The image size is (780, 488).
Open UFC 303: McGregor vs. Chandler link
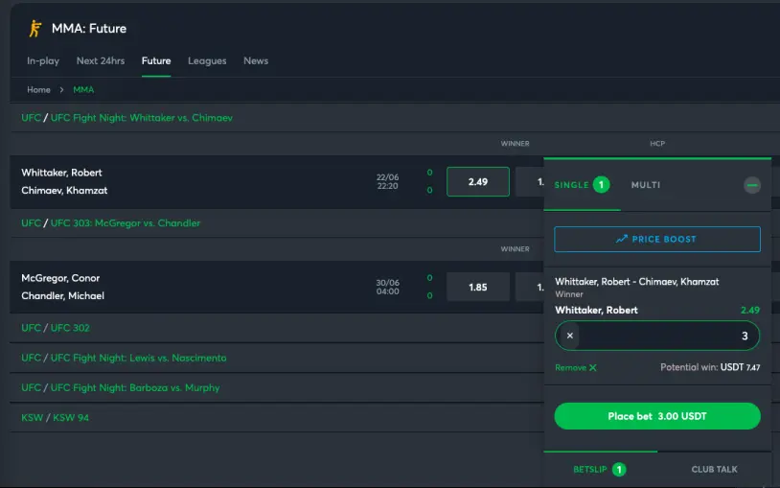tap(126, 223)
